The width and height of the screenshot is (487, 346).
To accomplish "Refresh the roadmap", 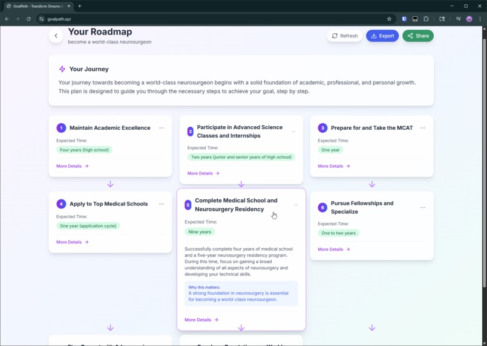I will (x=344, y=36).
